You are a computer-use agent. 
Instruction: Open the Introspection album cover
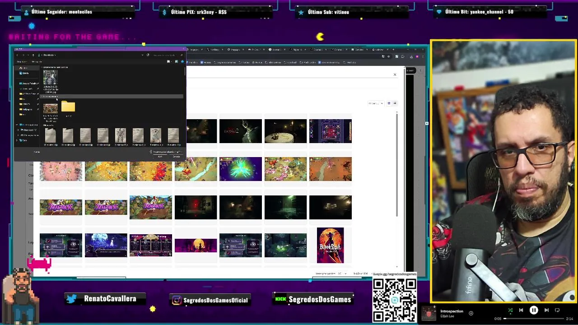(429, 313)
